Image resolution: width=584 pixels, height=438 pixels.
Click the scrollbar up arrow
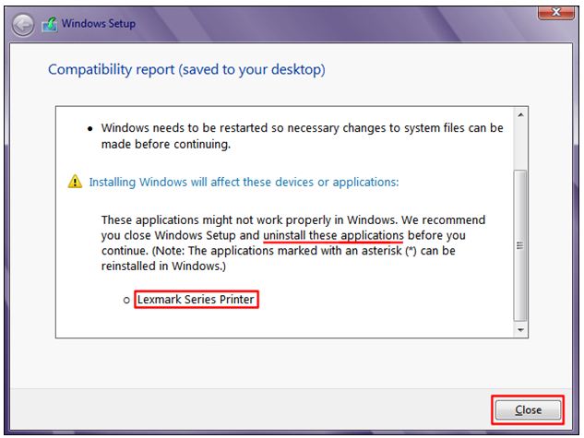click(x=520, y=115)
